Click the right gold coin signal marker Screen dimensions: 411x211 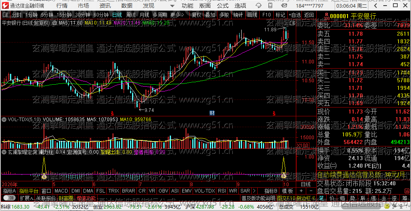pyautogui.click(x=283, y=177)
